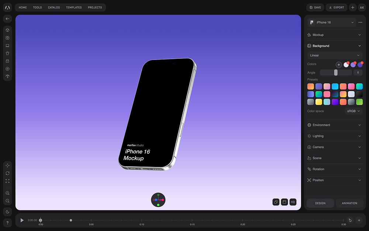Image resolution: width=369 pixels, height=231 pixels.
Task: Open the Projects menu item
Action: [95, 7]
